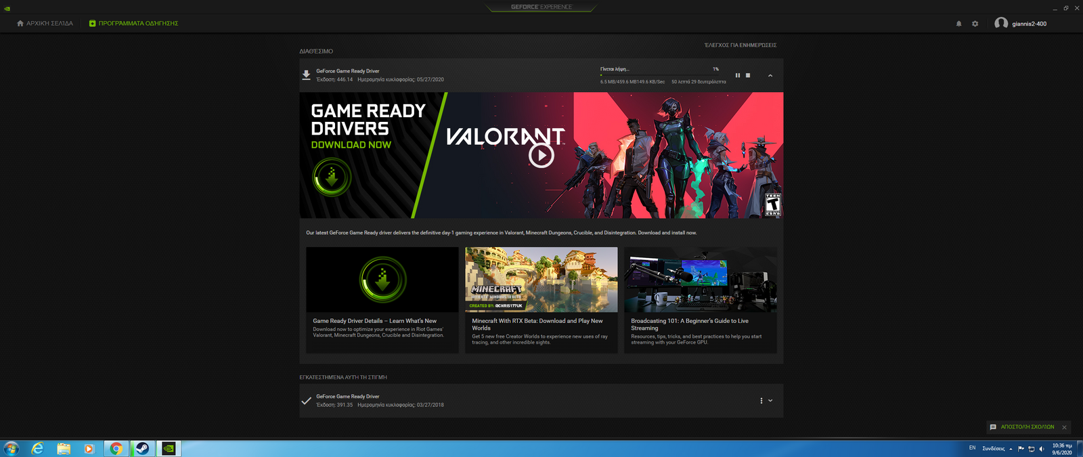Open the media player taskbar icon
The height and width of the screenshot is (457, 1083).
[x=89, y=448]
